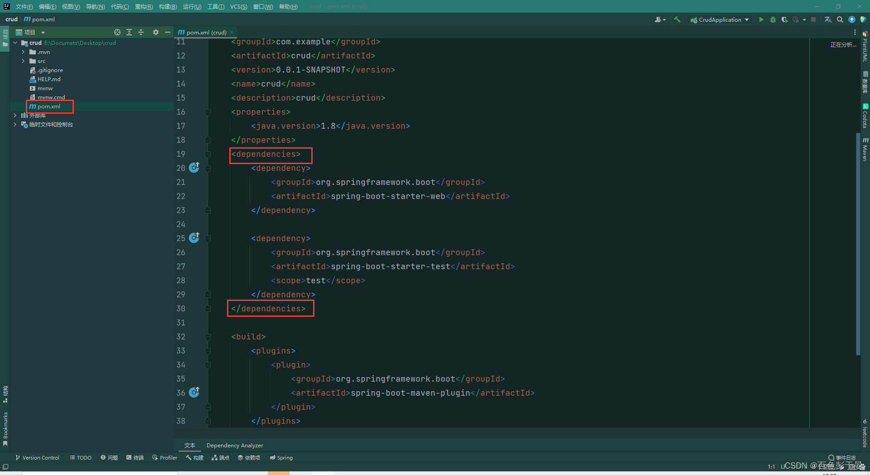Close the pom.xml (crud) editor tab
Screen dimensions: 870x475
tap(232, 32)
